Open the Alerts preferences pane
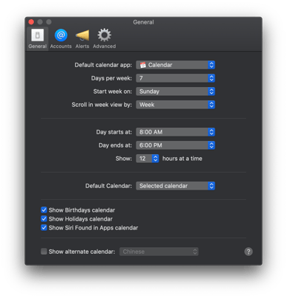The width and height of the screenshot is (287, 298). [82, 38]
